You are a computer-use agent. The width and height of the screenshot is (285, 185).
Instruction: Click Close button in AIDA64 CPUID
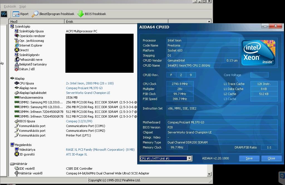tap(271, 158)
